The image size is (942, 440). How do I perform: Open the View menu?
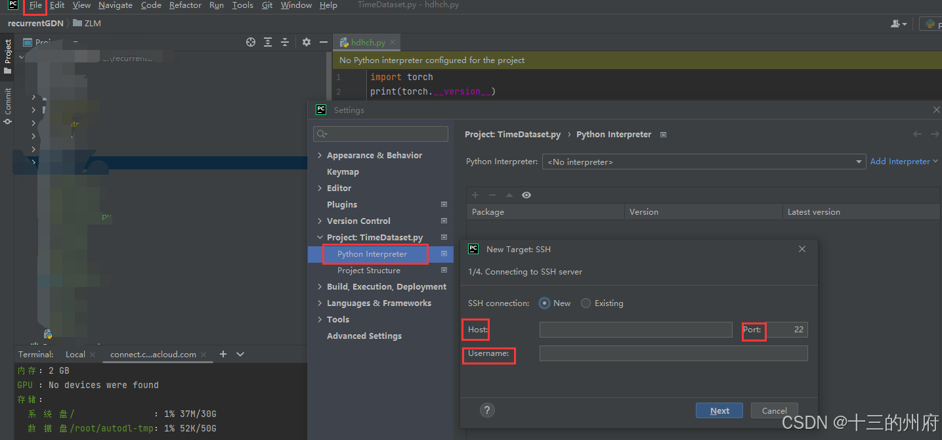tap(81, 5)
